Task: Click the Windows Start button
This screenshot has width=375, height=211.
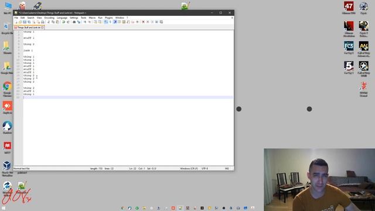Action: point(4,209)
